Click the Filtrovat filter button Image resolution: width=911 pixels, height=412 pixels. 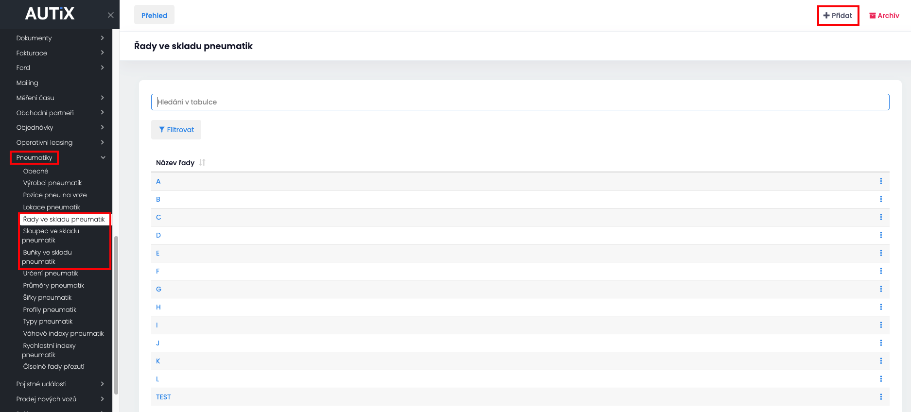[176, 130]
